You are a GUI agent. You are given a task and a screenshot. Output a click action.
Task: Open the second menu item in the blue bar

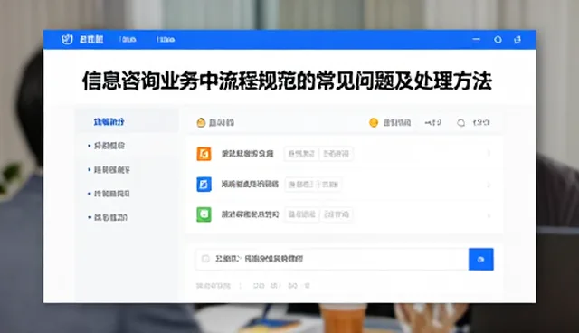tap(166, 39)
